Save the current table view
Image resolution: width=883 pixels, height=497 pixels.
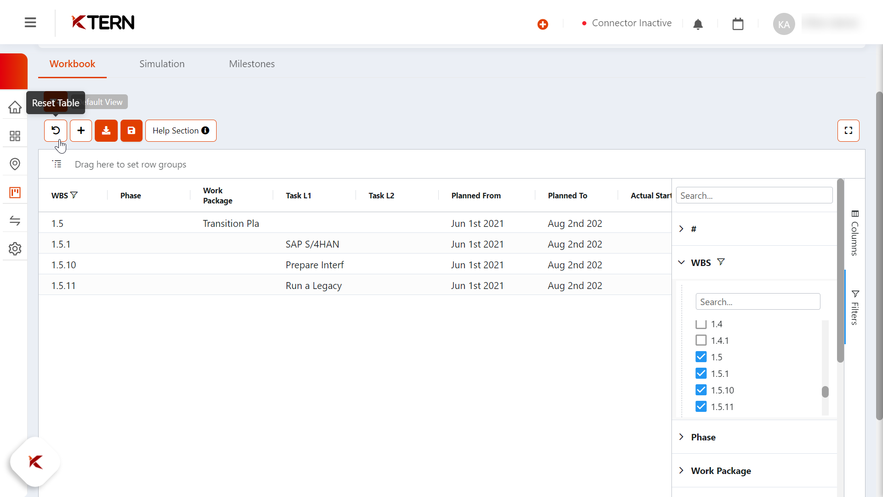(132, 131)
